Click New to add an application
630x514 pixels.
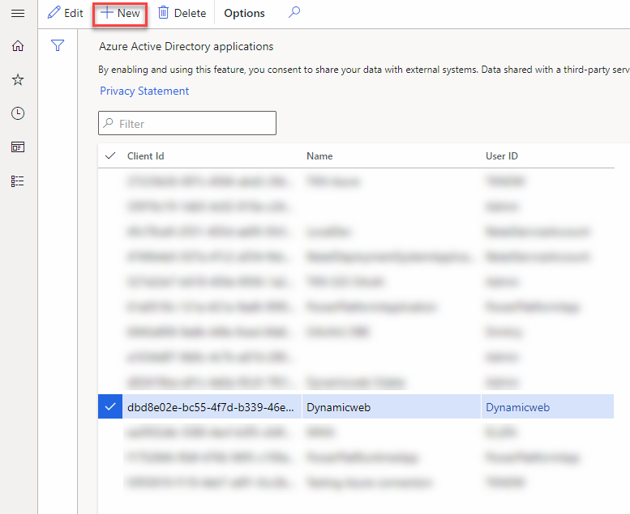119,13
